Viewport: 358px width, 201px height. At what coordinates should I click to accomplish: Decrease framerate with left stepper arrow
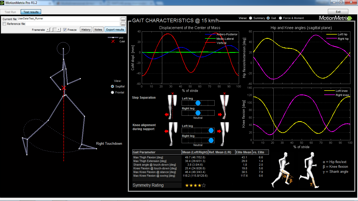[x=47, y=30]
